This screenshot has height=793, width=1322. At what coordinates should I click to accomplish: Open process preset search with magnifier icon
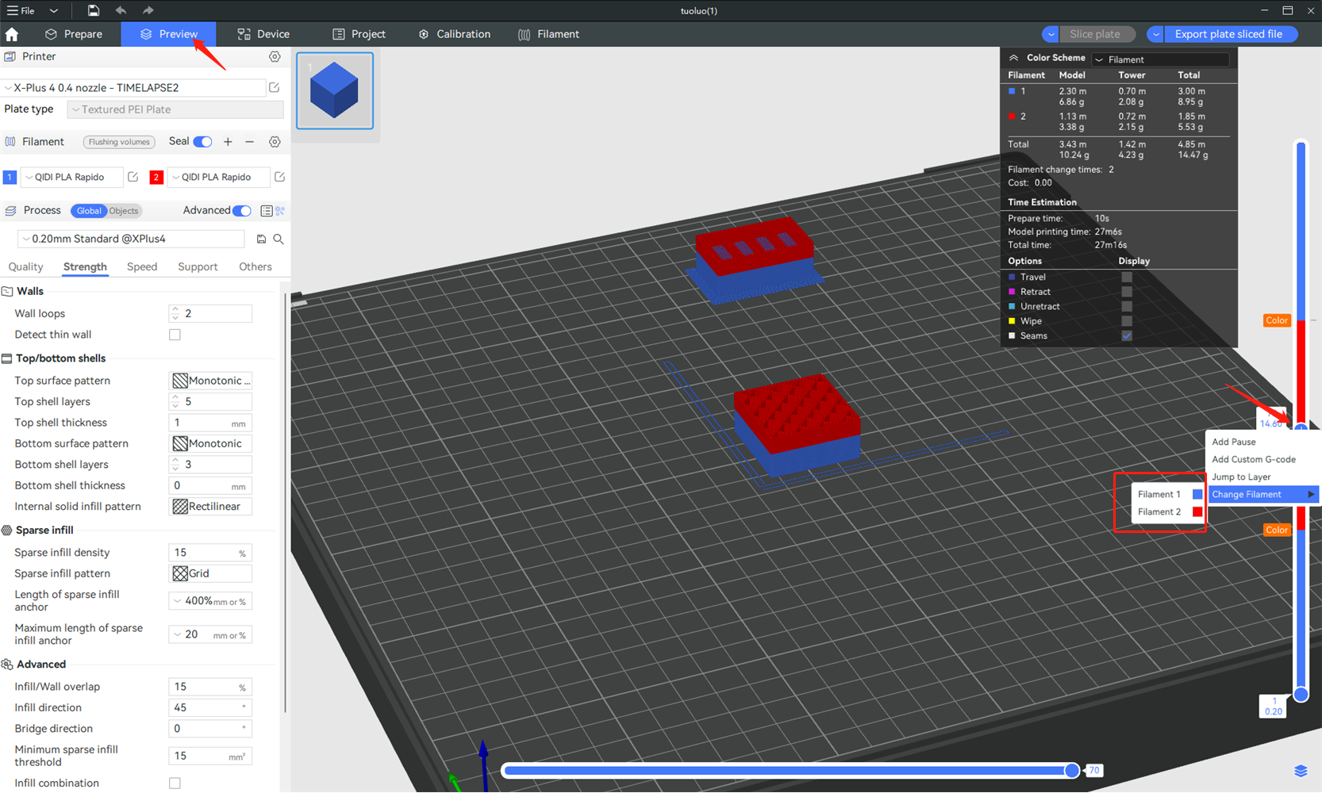pos(279,239)
